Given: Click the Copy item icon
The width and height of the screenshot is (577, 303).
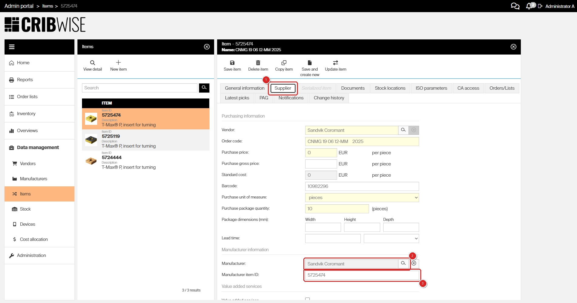Looking at the screenshot, I should (284, 63).
